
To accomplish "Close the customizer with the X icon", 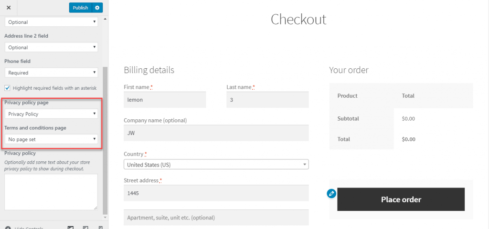I will (x=9, y=8).
